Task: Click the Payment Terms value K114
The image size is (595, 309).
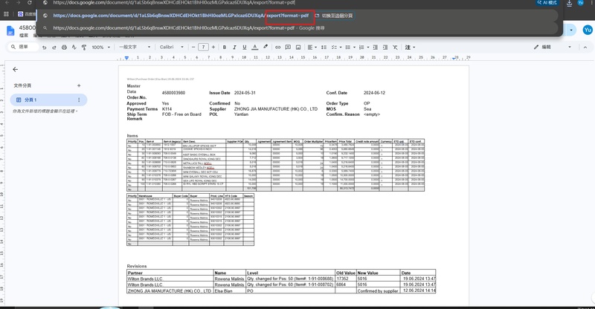Action: click(x=167, y=108)
